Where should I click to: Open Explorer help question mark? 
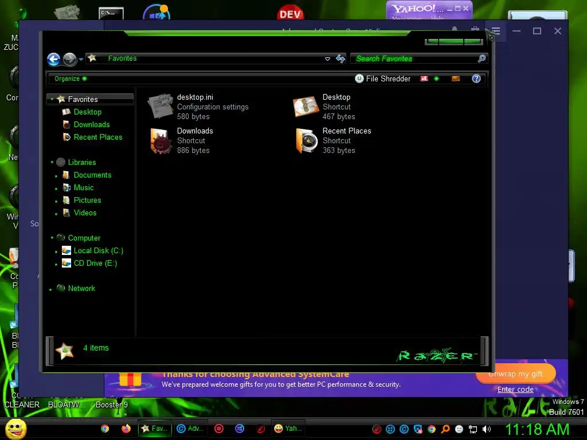476,78
